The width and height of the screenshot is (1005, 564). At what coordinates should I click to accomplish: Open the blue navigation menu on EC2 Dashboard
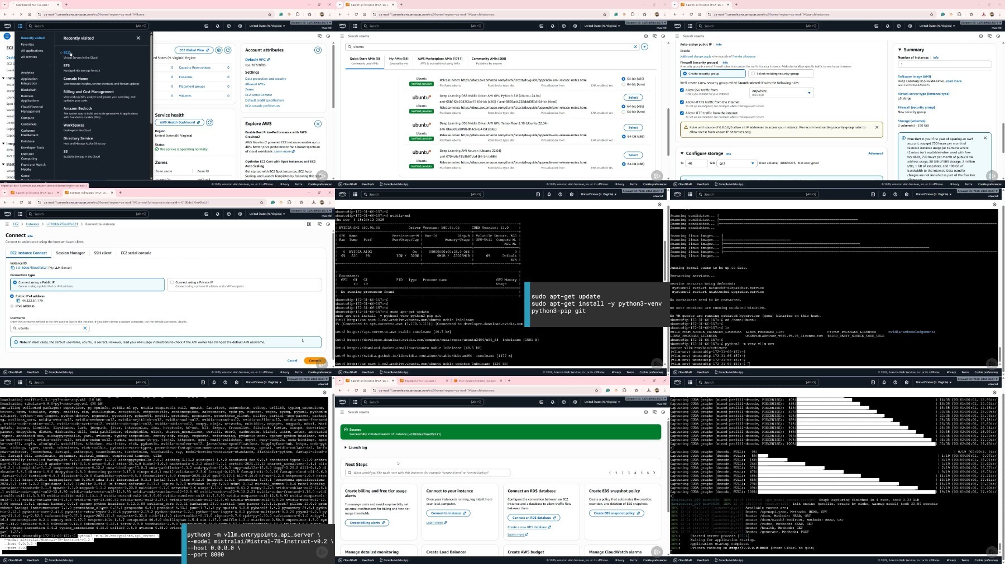pos(7,36)
